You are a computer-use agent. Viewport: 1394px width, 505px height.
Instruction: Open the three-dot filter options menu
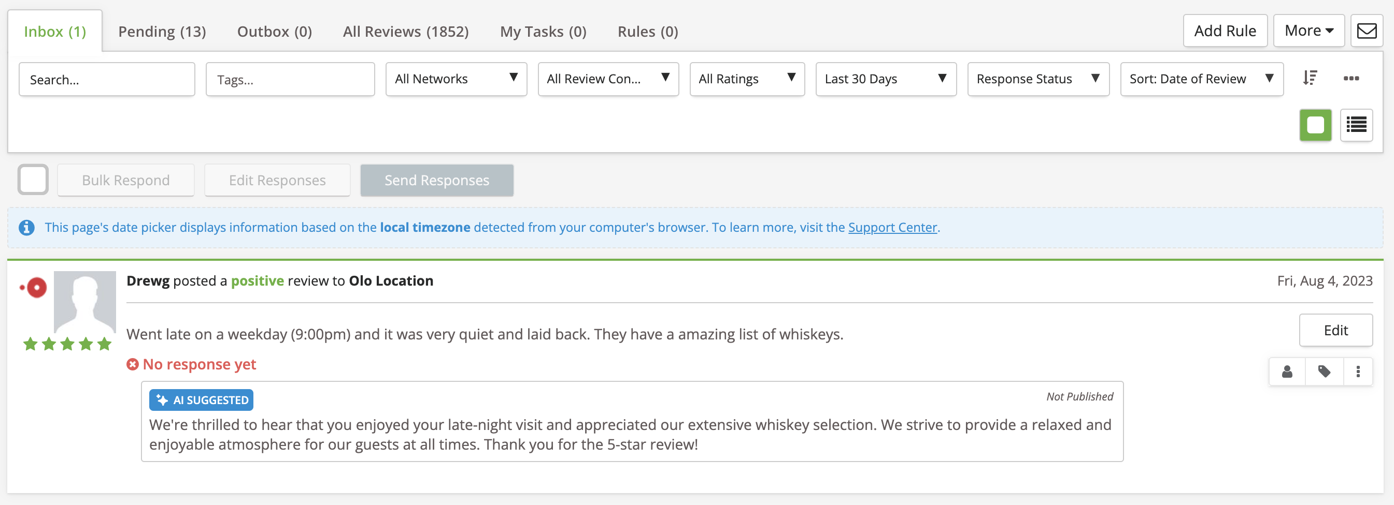(1352, 78)
